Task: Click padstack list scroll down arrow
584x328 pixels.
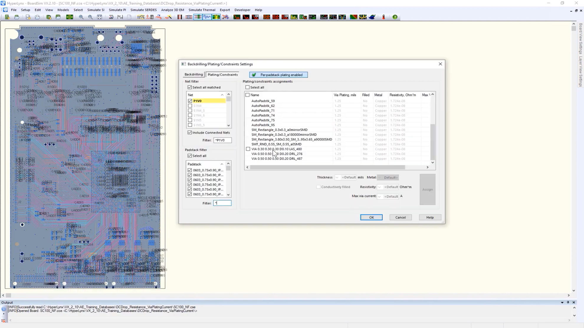Action: 228,195
